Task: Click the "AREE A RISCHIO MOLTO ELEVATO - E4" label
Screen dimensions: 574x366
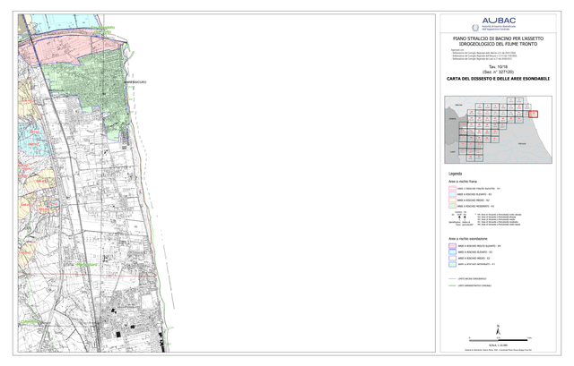Action: 479,246
